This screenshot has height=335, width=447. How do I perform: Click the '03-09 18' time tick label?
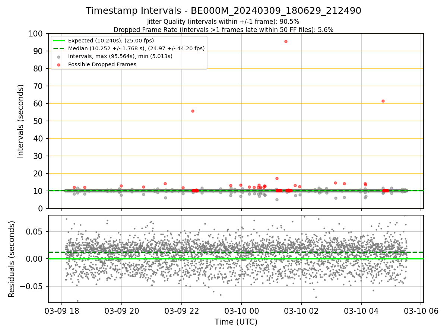[x=62, y=311]
